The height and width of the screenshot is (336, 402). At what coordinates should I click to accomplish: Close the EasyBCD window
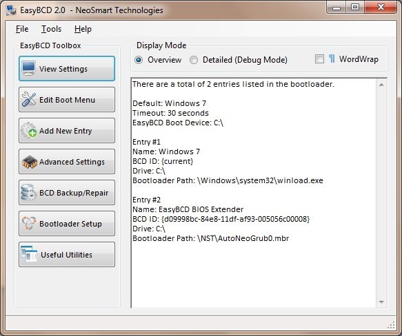tap(381, 7)
